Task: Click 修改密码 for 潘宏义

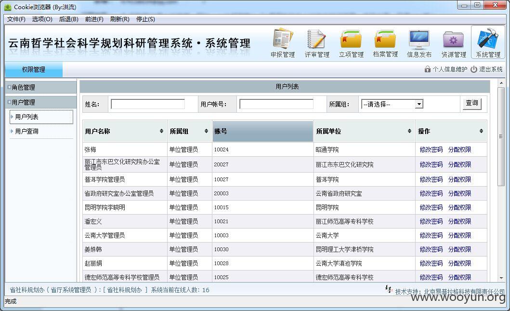Action: 431,221
